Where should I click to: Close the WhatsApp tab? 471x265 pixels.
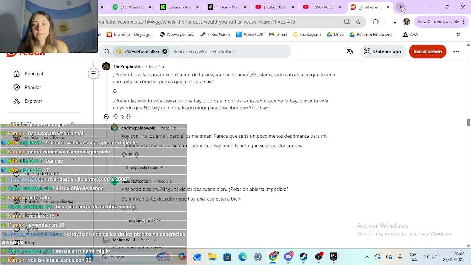(x=150, y=7)
